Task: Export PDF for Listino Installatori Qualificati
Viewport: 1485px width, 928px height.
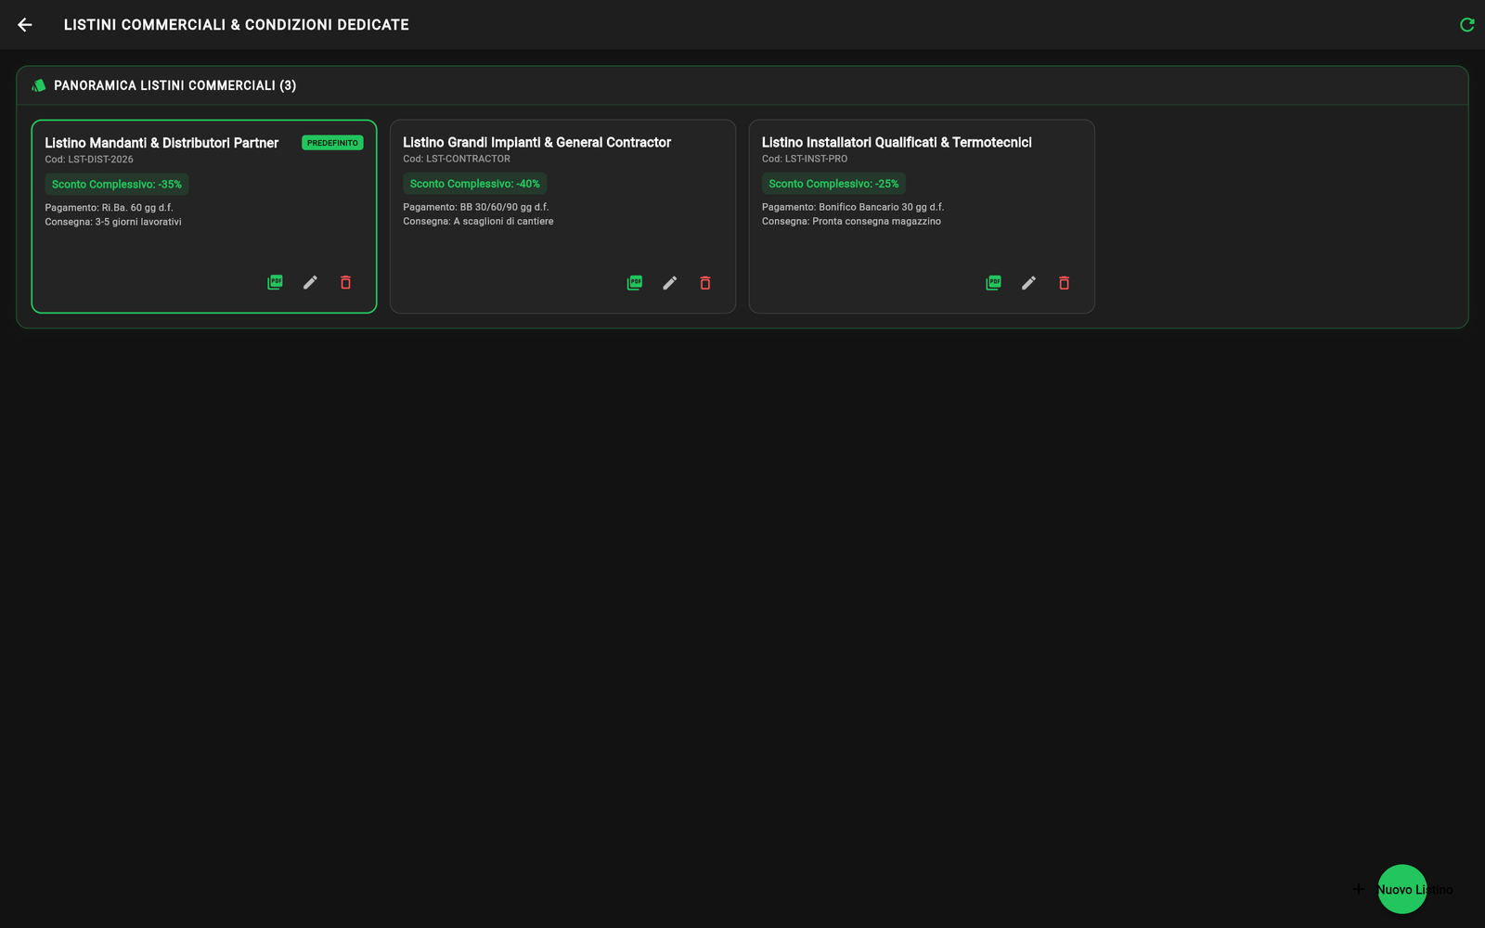Action: (x=993, y=283)
